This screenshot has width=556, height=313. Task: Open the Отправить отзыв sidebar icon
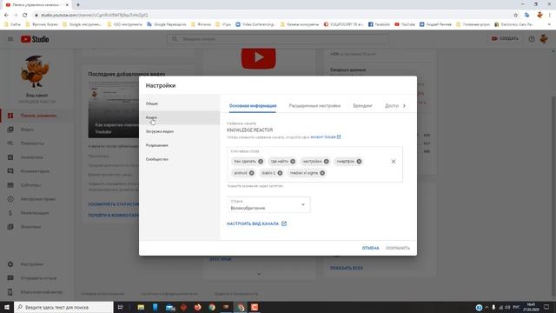pos(10,278)
